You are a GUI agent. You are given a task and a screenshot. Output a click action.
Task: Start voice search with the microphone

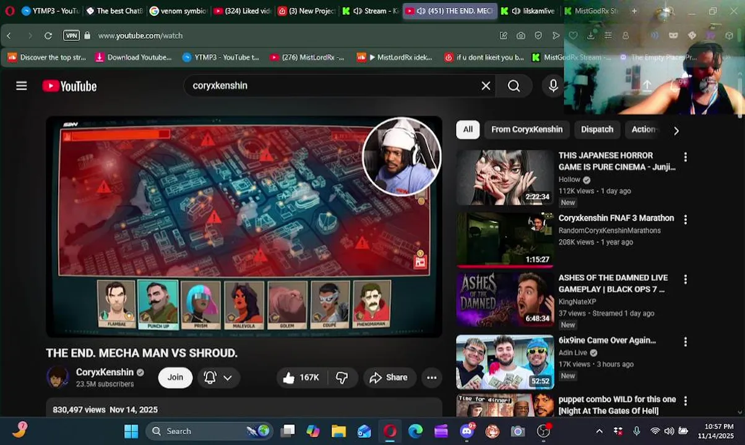click(x=553, y=86)
